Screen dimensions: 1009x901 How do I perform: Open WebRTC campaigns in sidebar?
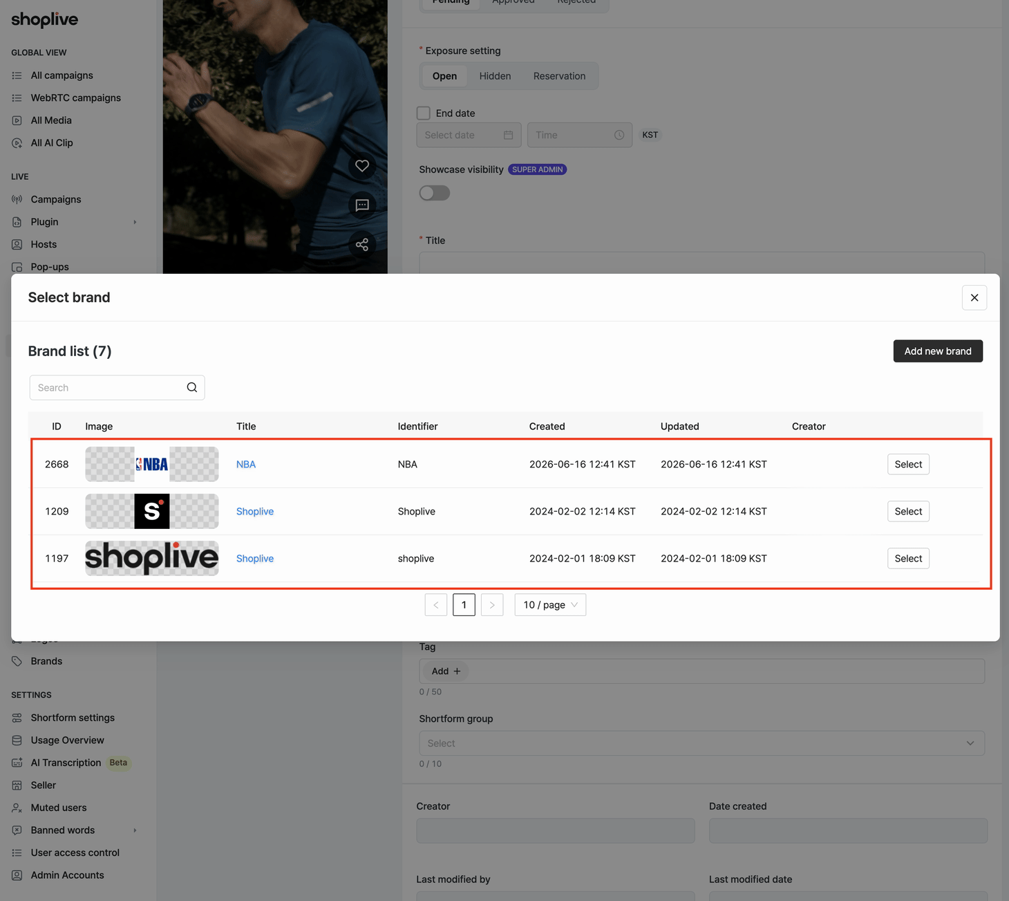(x=75, y=97)
